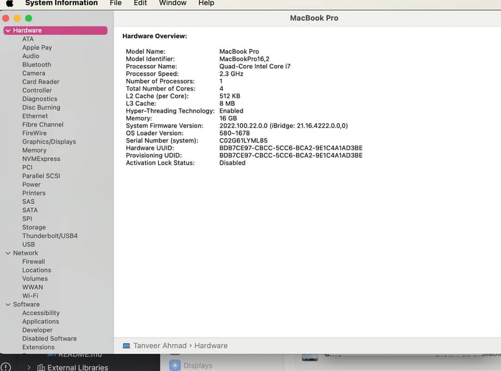501x371 pixels.
Task: Select Graphics/Displays in the sidebar
Action: [49, 142]
